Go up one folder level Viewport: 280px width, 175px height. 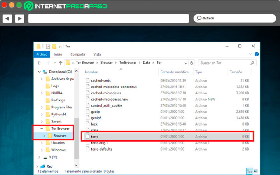pyautogui.click(x=61, y=63)
